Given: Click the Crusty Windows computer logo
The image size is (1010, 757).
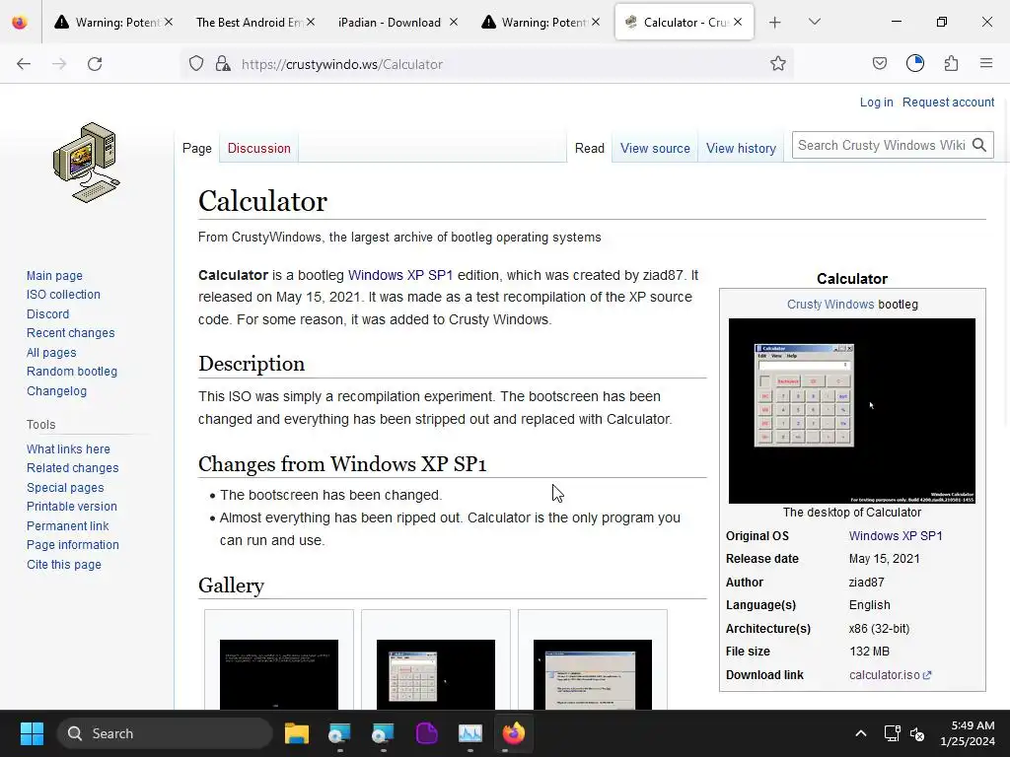Looking at the screenshot, I should coord(87,163).
